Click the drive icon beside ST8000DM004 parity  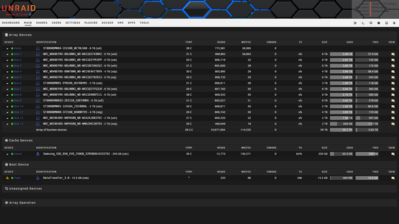click(x=37, y=49)
